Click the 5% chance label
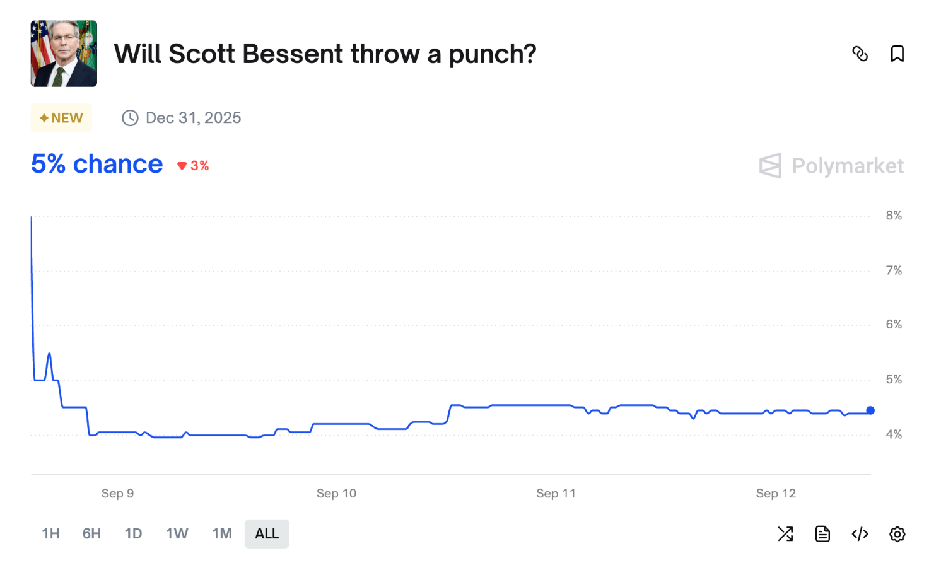The height and width of the screenshot is (575, 941). (97, 165)
